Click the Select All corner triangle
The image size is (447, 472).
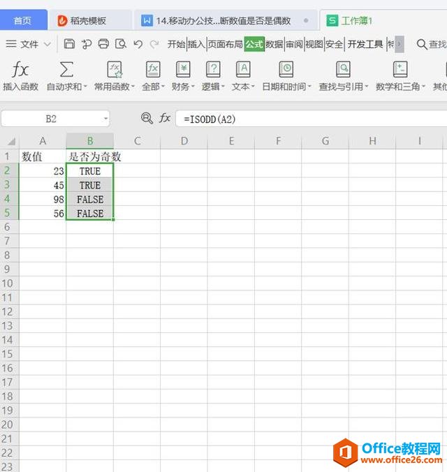point(11,141)
